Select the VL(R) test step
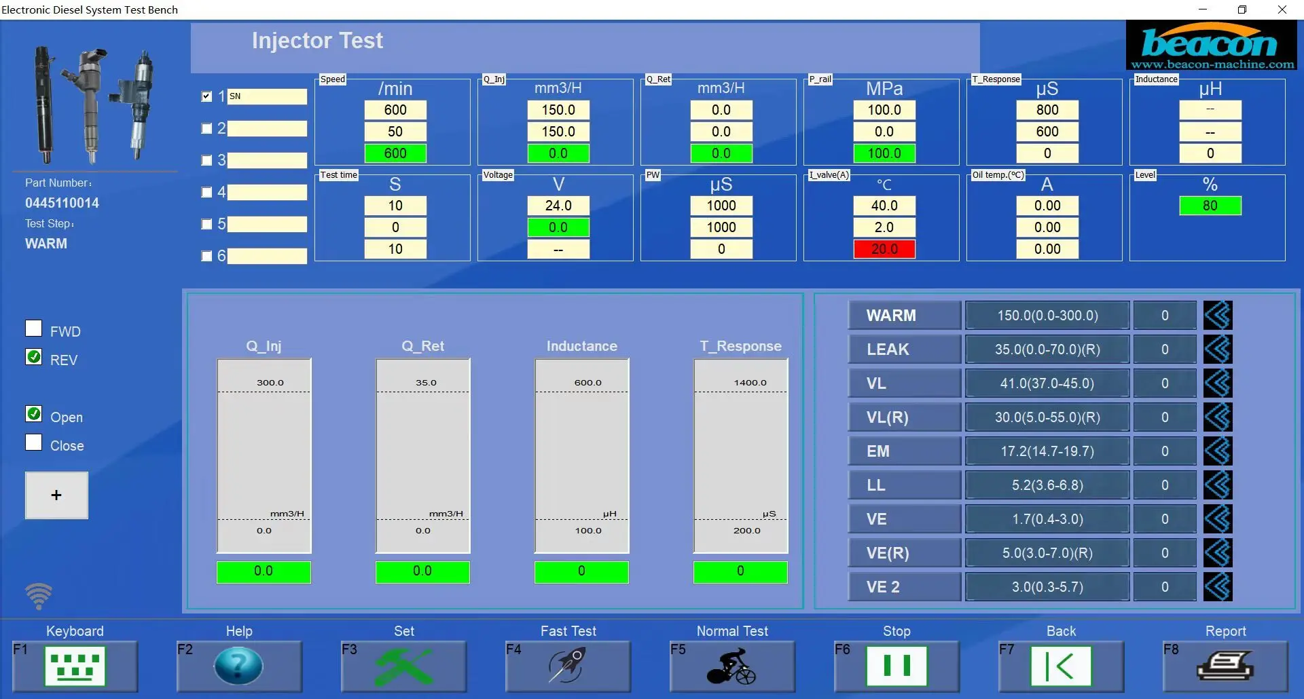 point(905,417)
